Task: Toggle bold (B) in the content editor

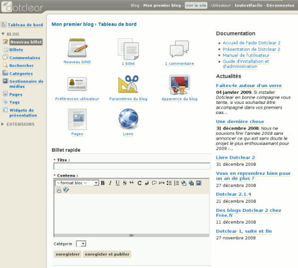Action: (x=103, y=183)
